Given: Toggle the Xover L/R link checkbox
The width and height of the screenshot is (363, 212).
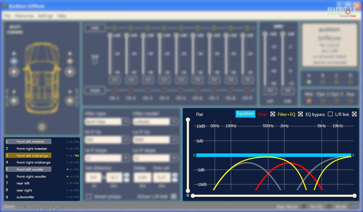Looking at the screenshot, I should (x=173, y=196).
